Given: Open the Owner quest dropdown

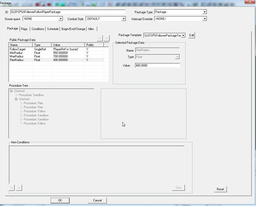Looking at the screenshot, I should click(x=60, y=18).
